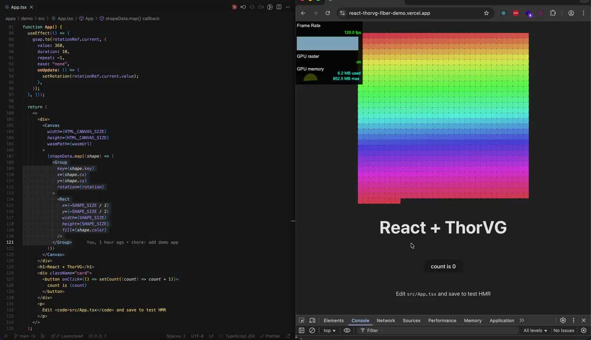Click the Frame Rate overlay graph
591x340 pixels.
(328, 43)
